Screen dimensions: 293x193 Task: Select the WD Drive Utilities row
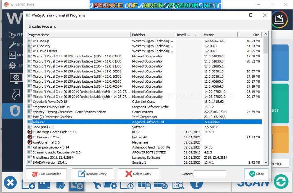point(145,51)
